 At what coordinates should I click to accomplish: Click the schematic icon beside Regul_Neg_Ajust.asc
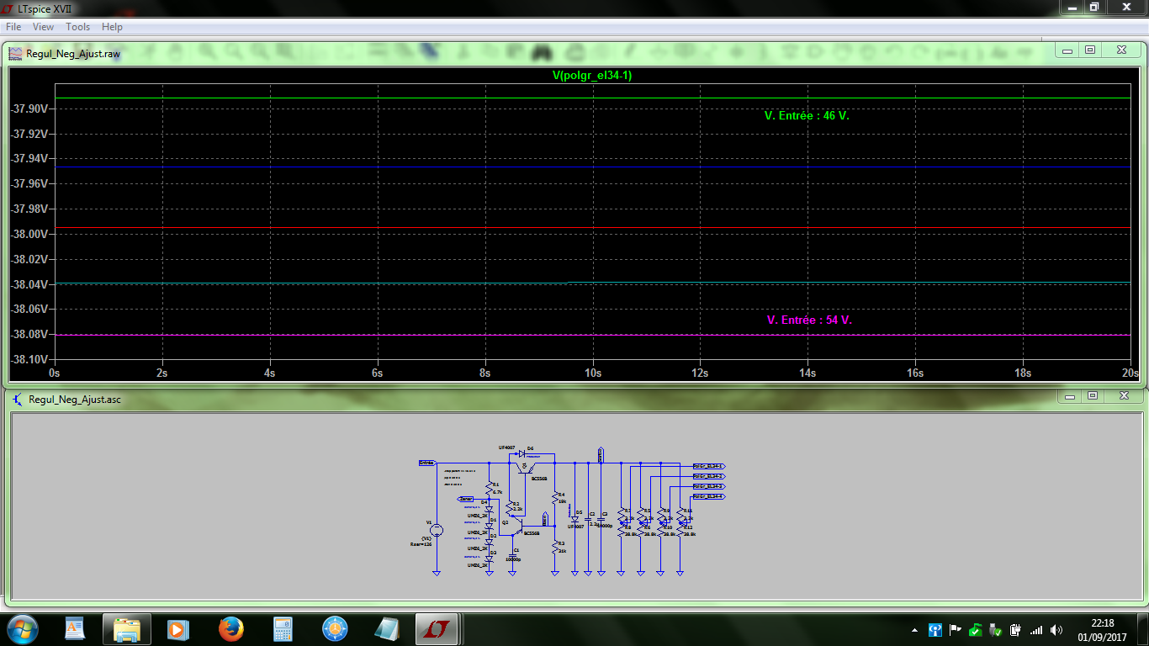pos(17,399)
